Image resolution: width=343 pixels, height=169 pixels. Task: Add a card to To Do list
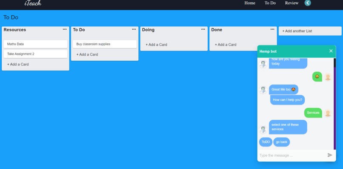87,55
